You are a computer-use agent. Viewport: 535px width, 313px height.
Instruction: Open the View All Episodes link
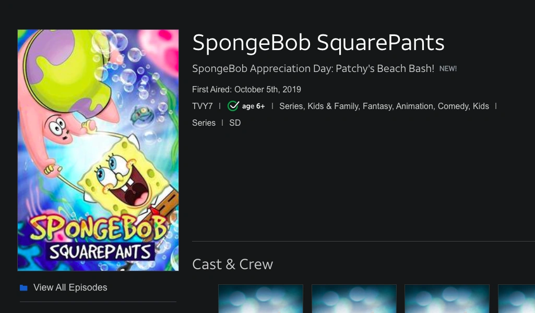(x=70, y=287)
